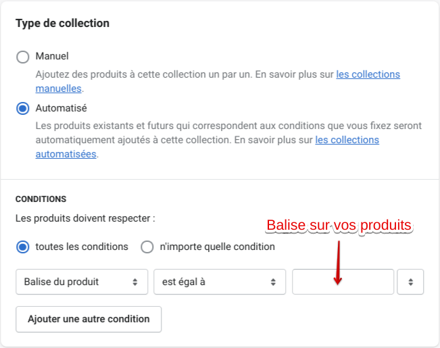Select the Automatisé radio button
Screen dimensions: 440x348
pyautogui.click(x=23, y=108)
